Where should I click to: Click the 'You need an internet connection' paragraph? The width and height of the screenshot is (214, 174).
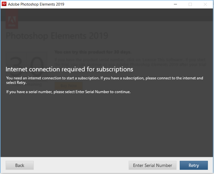[x=105, y=80]
